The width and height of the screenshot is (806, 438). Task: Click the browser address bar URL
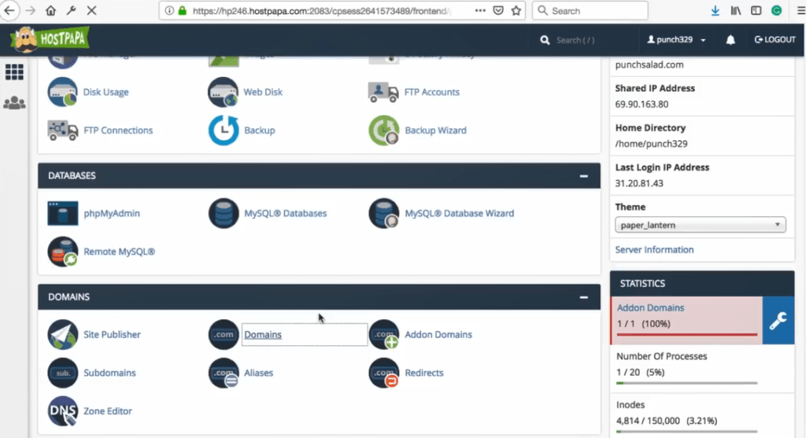pos(321,11)
